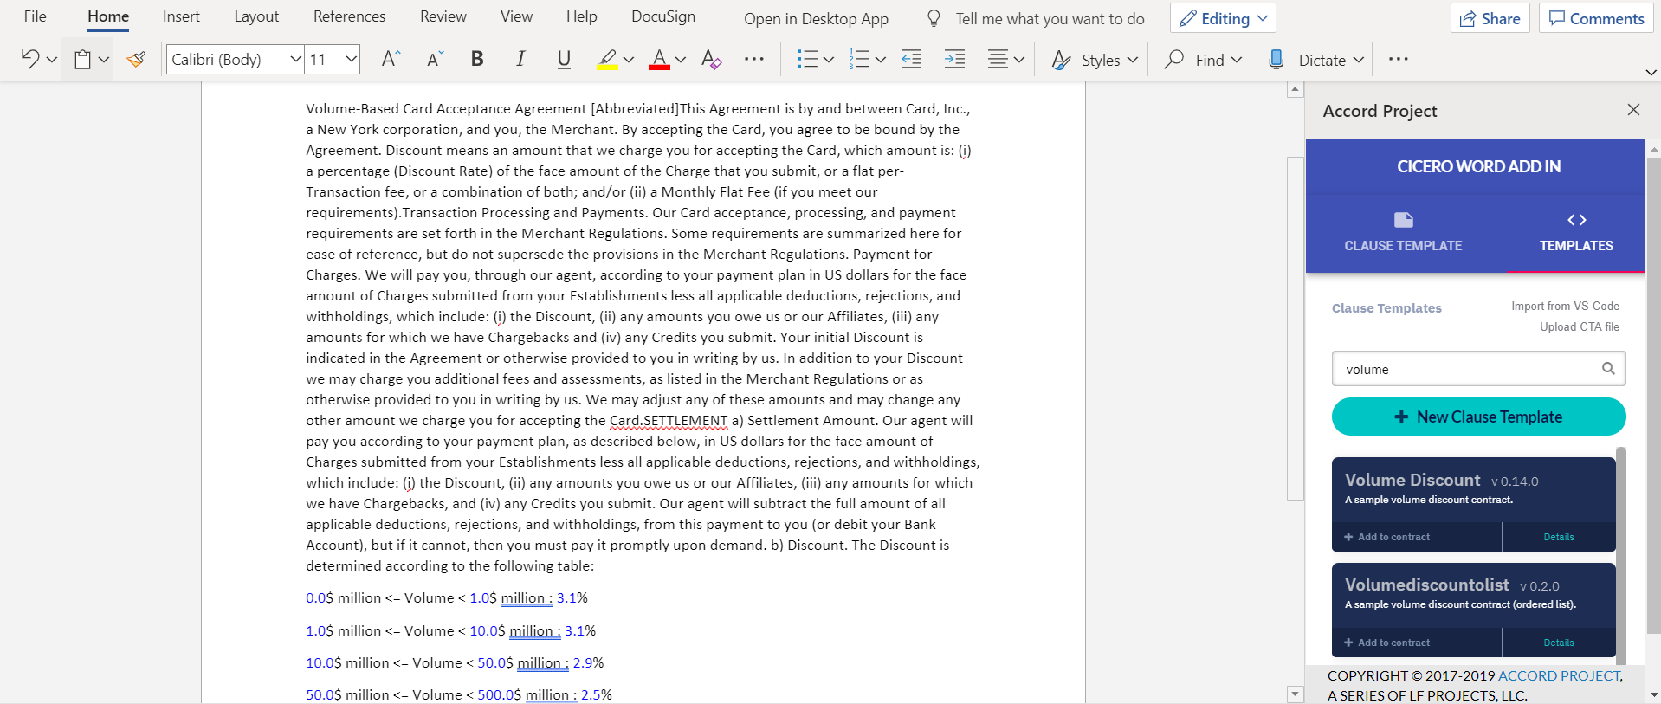
Task: Open Details for Volume Discount
Action: [1558, 537]
